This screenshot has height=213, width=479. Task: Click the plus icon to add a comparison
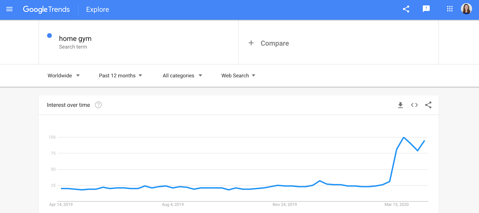[x=251, y=43]
